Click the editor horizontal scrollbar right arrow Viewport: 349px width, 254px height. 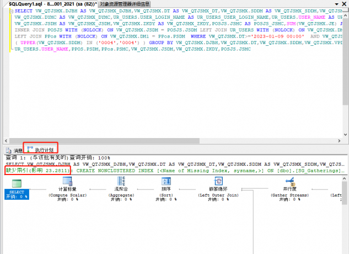pos(339,141)
